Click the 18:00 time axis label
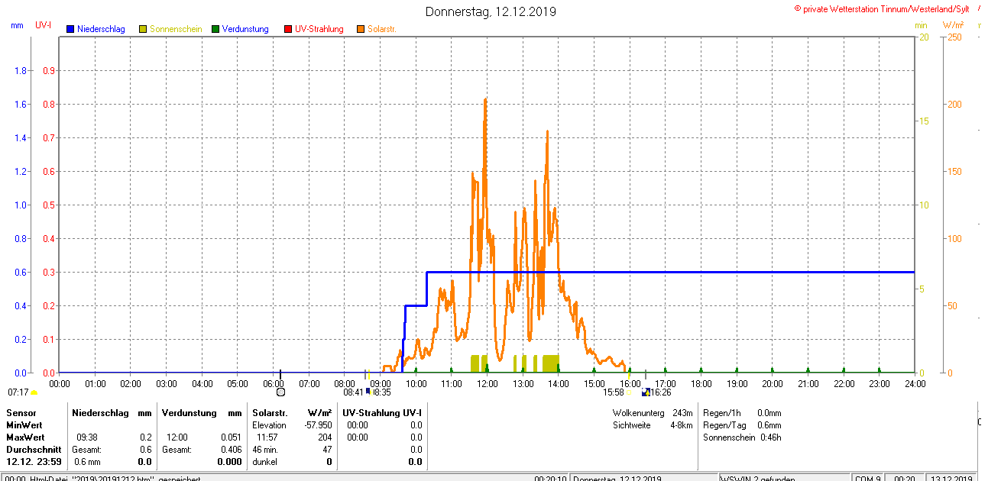 point(701,383)
